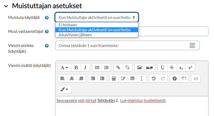
Task: Click the Viestin otsikko text field
Action: pos(121,45)
